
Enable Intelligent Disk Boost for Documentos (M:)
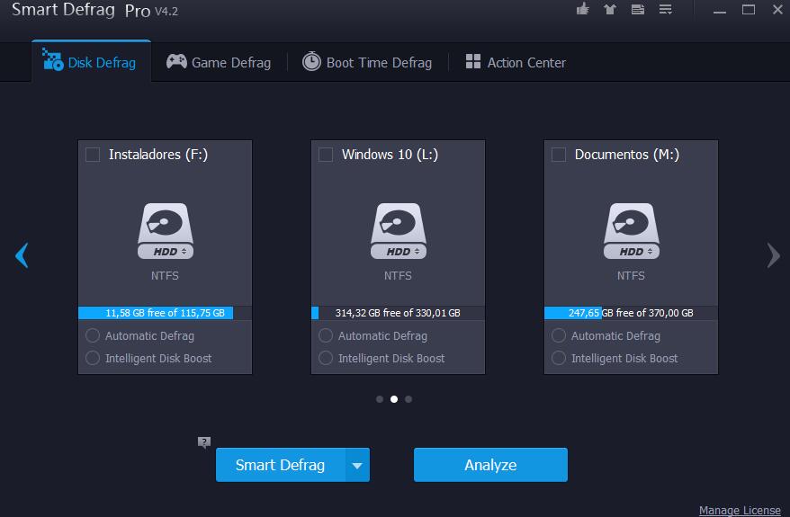tap(559, 358)
